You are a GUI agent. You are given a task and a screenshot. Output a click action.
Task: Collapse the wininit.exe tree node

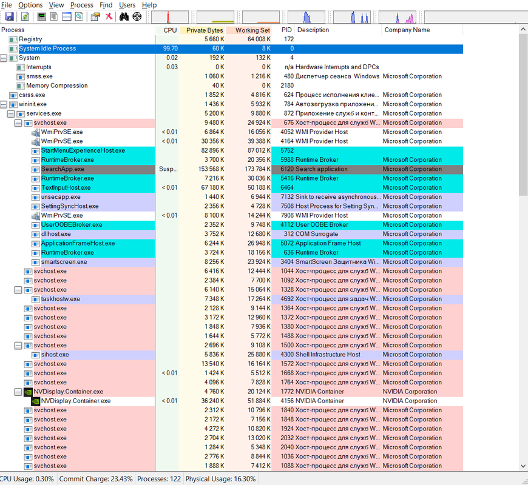4,104
